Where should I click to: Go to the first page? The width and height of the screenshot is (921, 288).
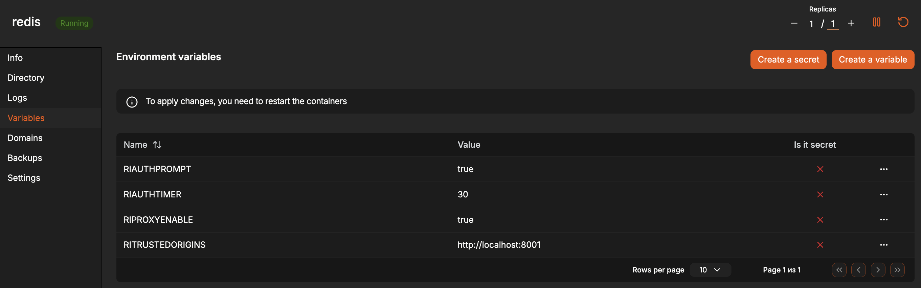pos(839,270)
